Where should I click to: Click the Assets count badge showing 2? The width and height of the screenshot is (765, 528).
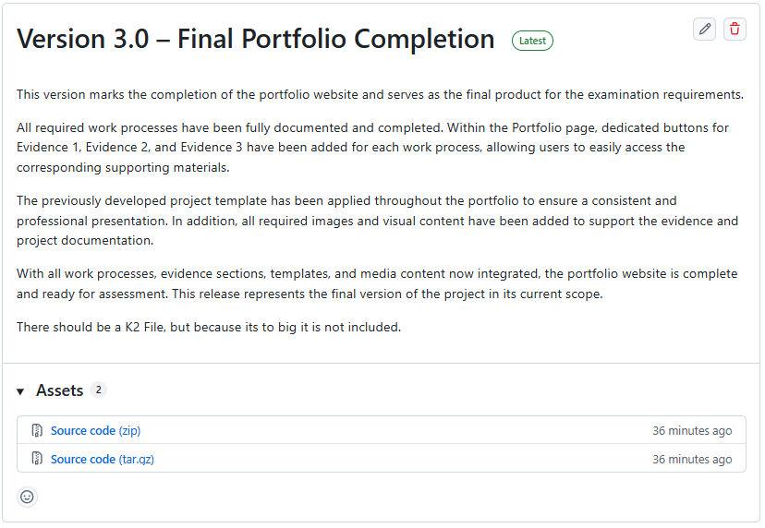pos(99,390)
